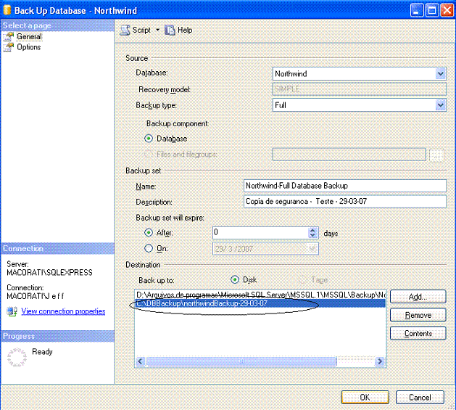Viewport: 456px width, 410px height.
Task: Click the connection properties icon
Action: [12, 311]
